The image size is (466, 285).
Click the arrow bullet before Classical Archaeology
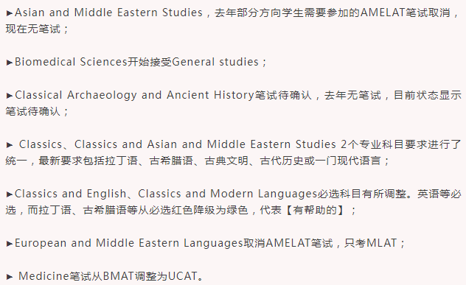click(9, 96)
